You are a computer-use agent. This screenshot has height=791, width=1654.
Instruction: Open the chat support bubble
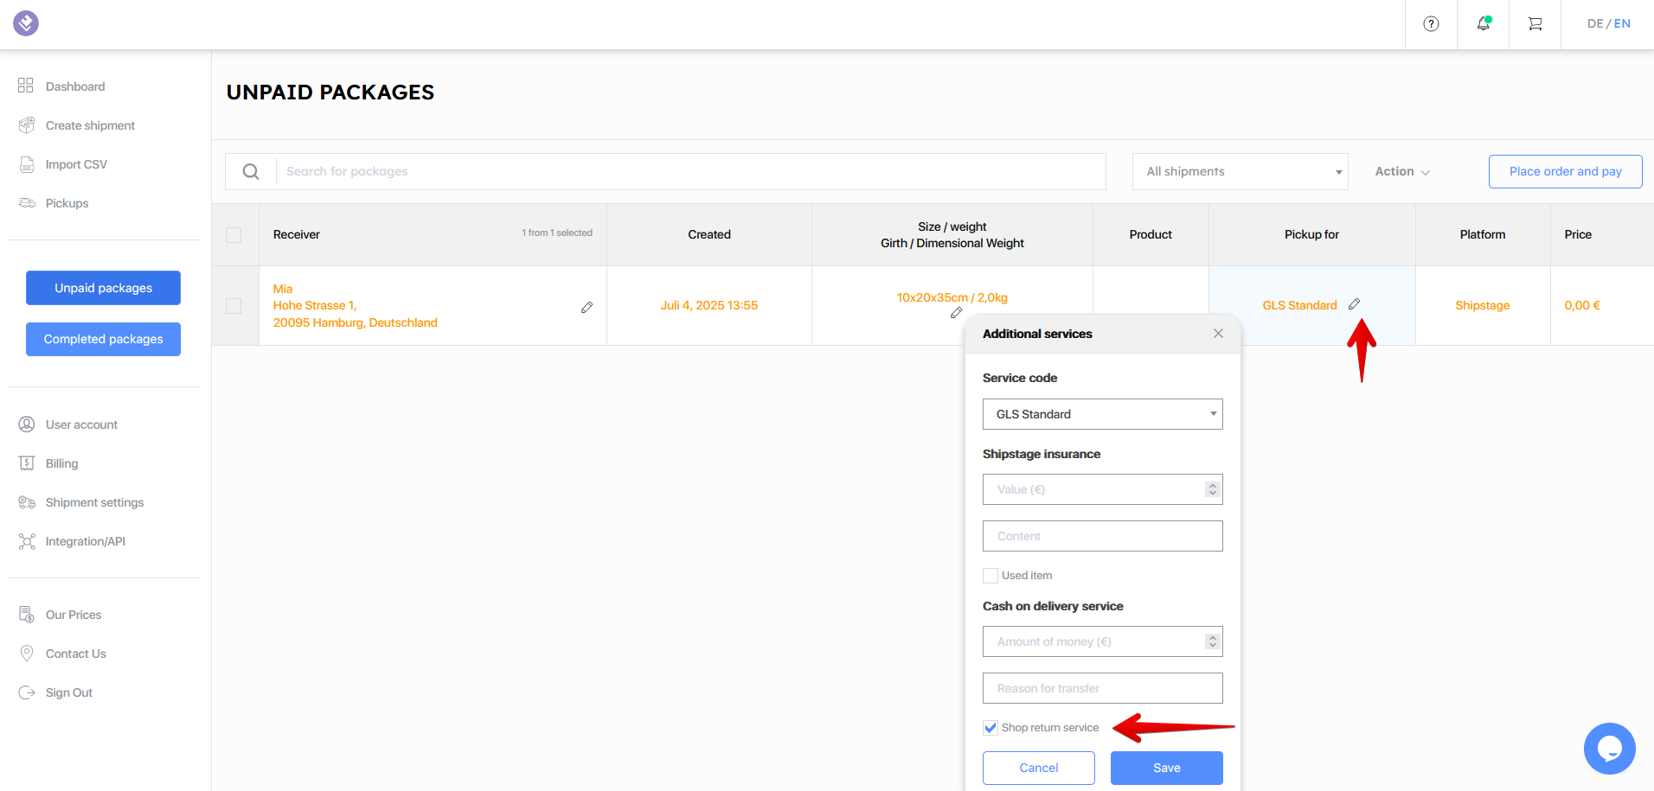pos(1609,749)
